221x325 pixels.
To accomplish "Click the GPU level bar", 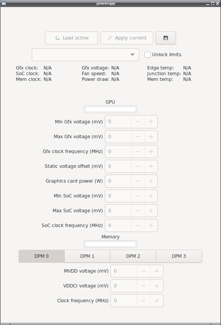I will 110,109.
